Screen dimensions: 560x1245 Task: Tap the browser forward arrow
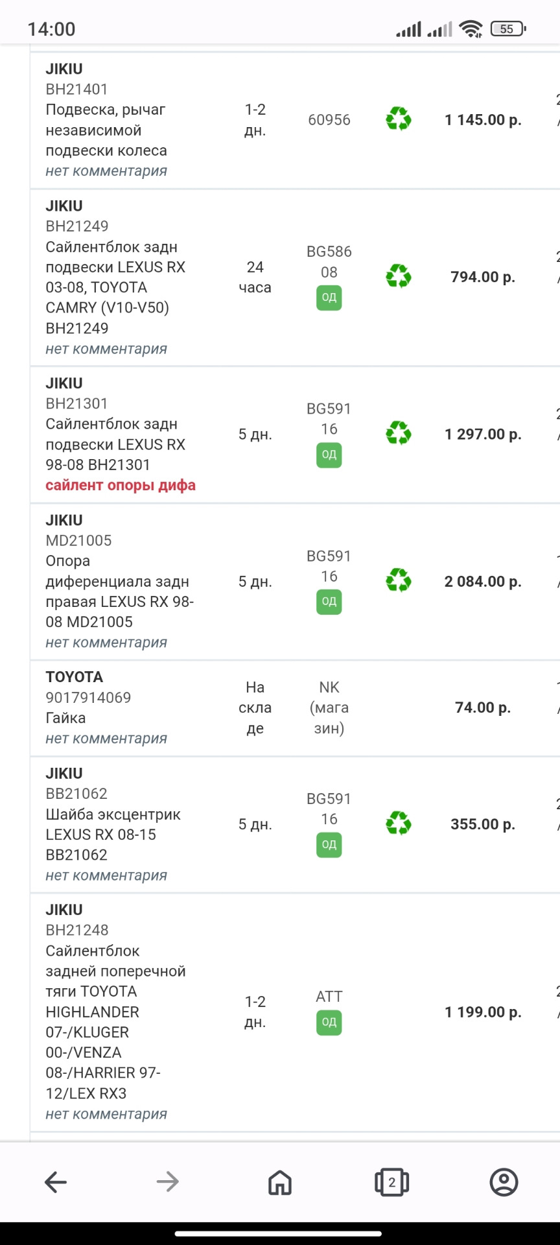(168, 1181)
